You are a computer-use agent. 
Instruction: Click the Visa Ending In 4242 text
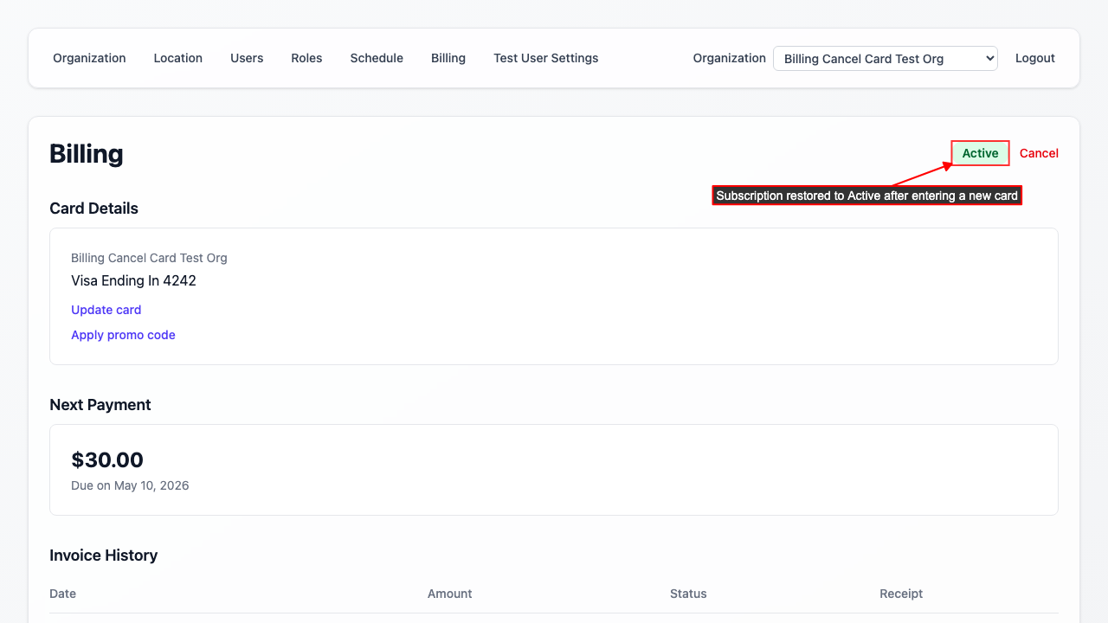coord(133,280)
